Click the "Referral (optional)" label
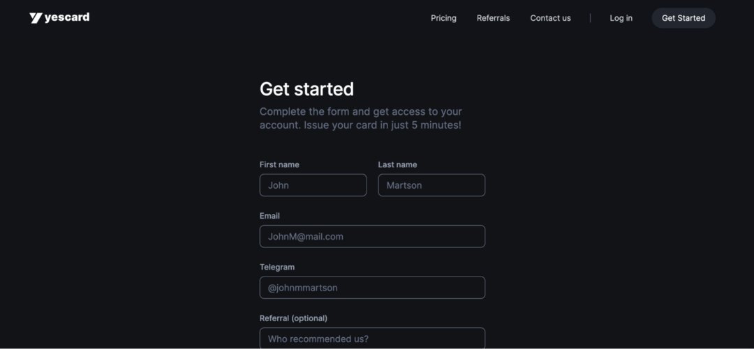This screenshot has height=349, width=754. pyautogui.click(x=293, y=318)
